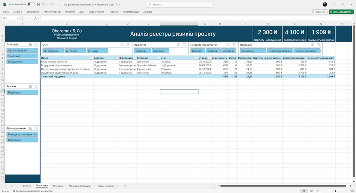Open the Спеціальні можливості accessibility status
356x193 pixels.
[32, 191]
